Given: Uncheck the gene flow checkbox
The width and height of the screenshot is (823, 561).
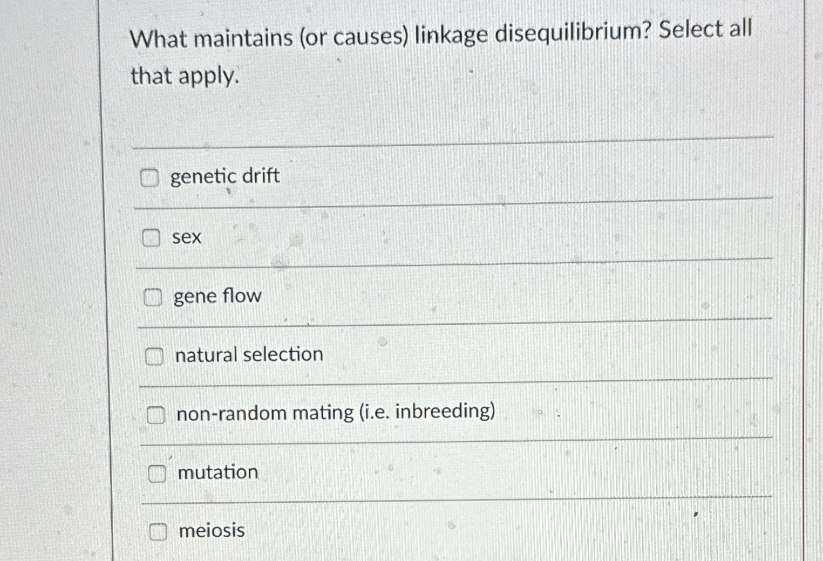Looking at the screenshot, I should pyautogui.click(x=154, y=296).
